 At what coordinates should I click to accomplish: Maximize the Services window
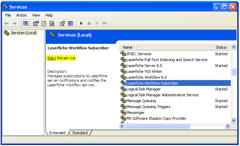click(225, 7)
